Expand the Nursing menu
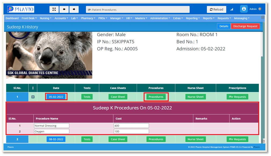 45,18
